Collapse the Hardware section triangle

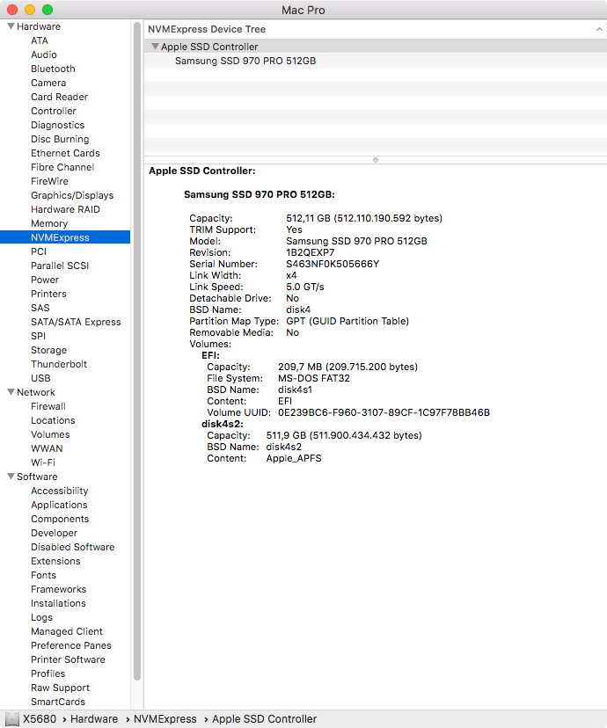click(11, 26)
